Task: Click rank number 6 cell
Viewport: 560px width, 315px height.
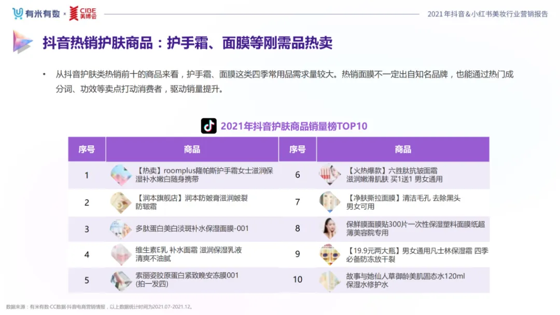Action: (298, 175)
